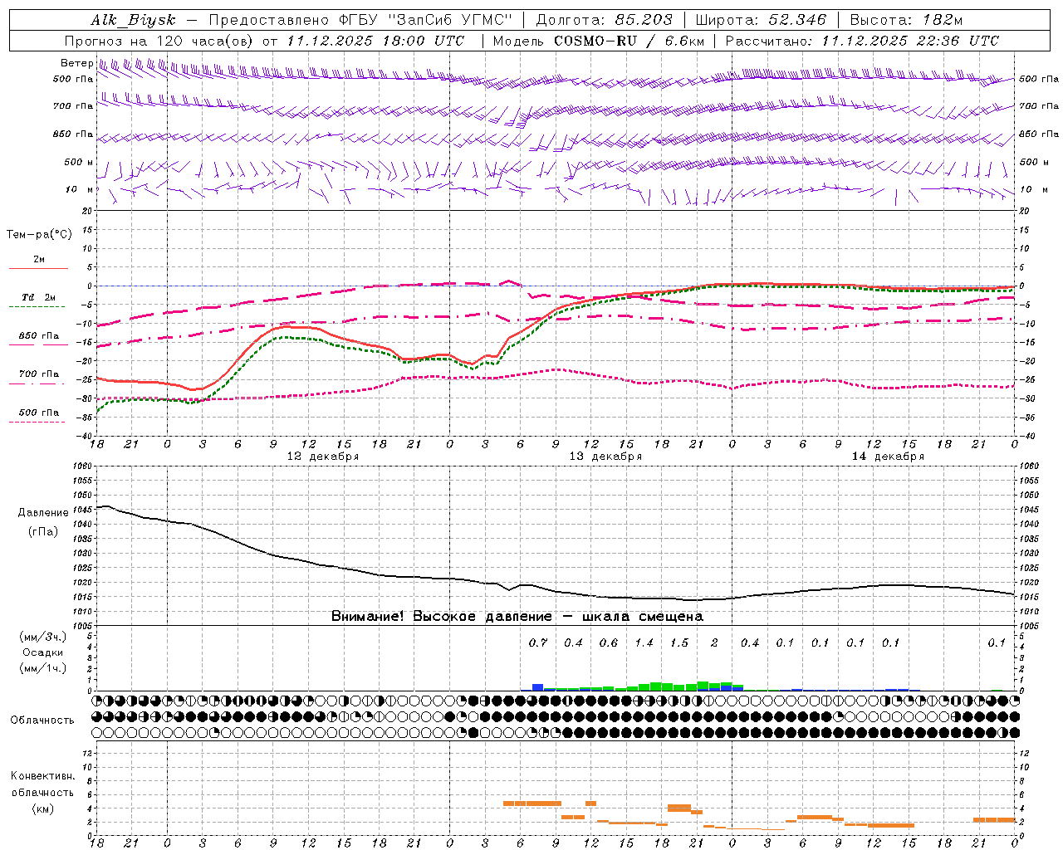This screenshot has height=850, width=1063.
Task: Click the longitude value Долгота: 85.203
Action: coord(605,20)
